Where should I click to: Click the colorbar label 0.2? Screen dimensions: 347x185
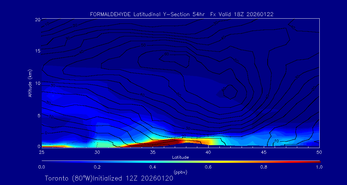tap(97, 167)
